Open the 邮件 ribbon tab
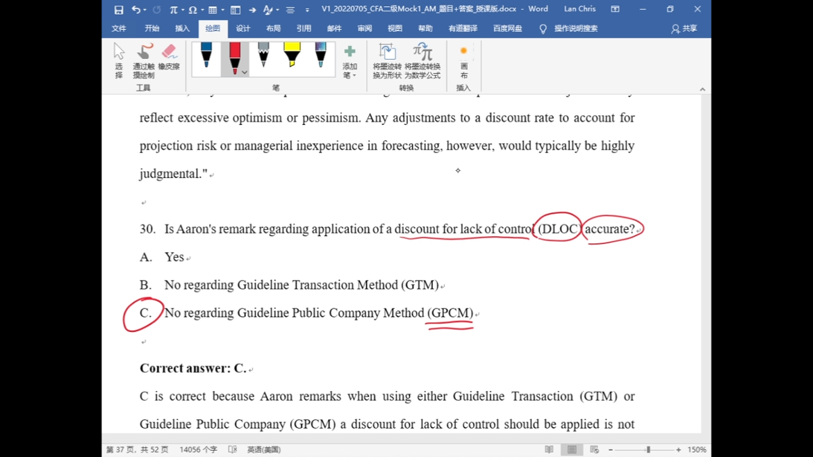The width and height of the screenshot is (813, 457). (x=334, y=28)
